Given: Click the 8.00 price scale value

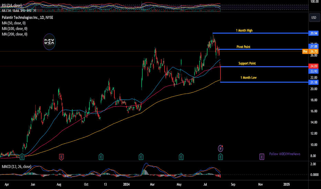Looking at the screenshot, I should pyautogui.click(x=313, y=156).
